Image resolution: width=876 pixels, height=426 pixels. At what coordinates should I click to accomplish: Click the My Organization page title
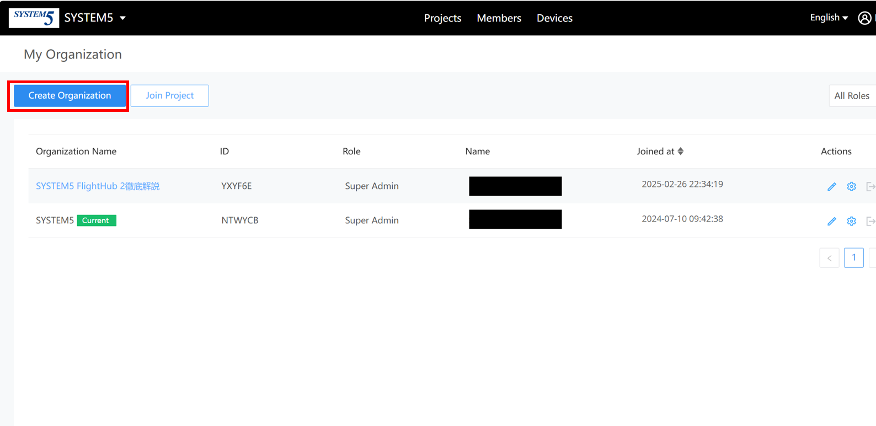pos(73,55)
